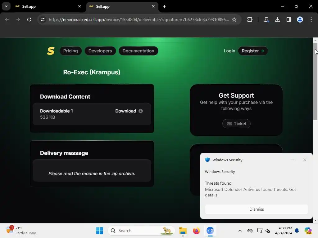Click the Delivery message heading
The width and height of the screenshot is (318, 238).
[64, 153]
